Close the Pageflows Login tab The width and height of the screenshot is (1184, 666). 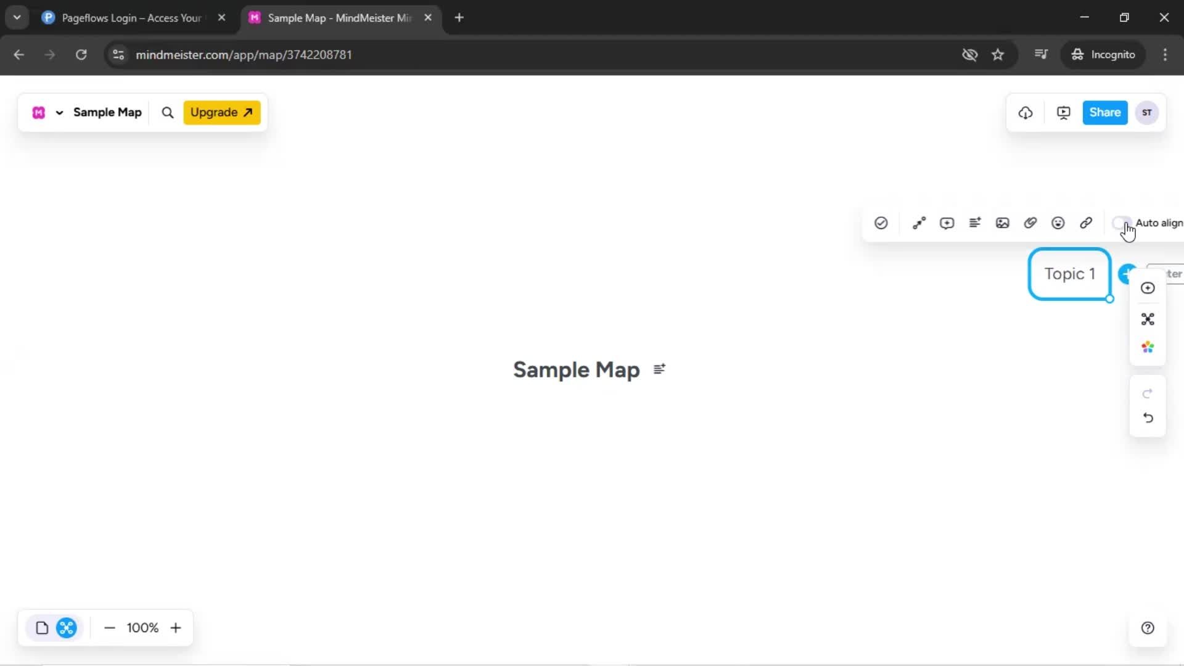click(x=221, y=18)
